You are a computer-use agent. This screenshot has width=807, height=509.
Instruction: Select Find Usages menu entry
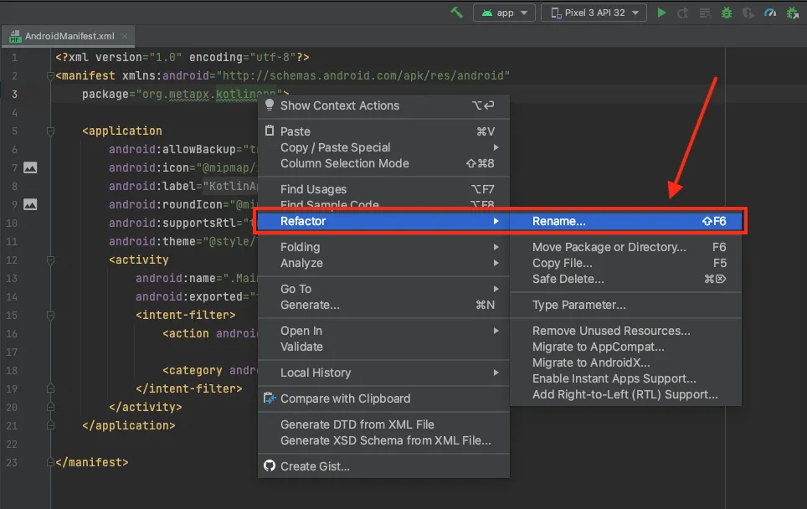pyautogui.click(x=383, y=189)
